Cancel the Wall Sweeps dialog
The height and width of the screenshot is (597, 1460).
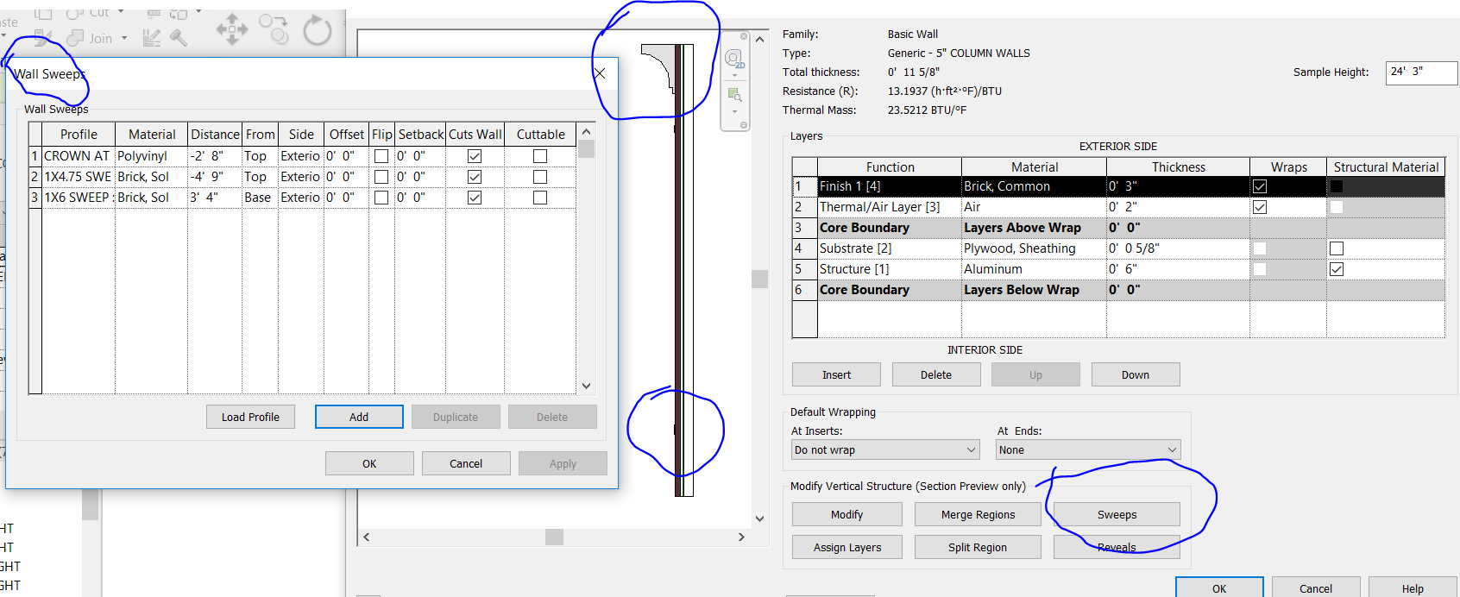(466, 463)
